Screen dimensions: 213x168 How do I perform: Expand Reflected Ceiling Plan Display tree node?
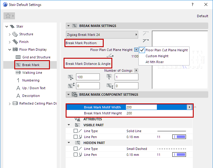(x=10, y=104)
